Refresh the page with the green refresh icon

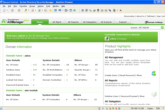click(39, 10)
